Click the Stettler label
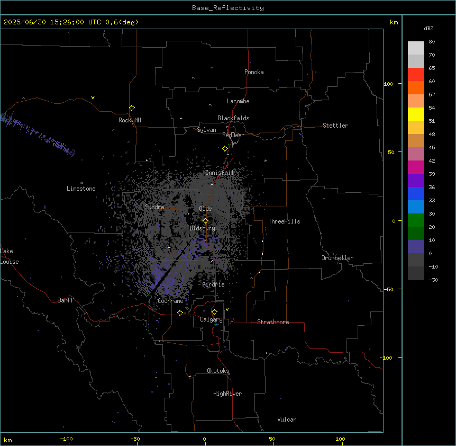 (x=335, y=126)
